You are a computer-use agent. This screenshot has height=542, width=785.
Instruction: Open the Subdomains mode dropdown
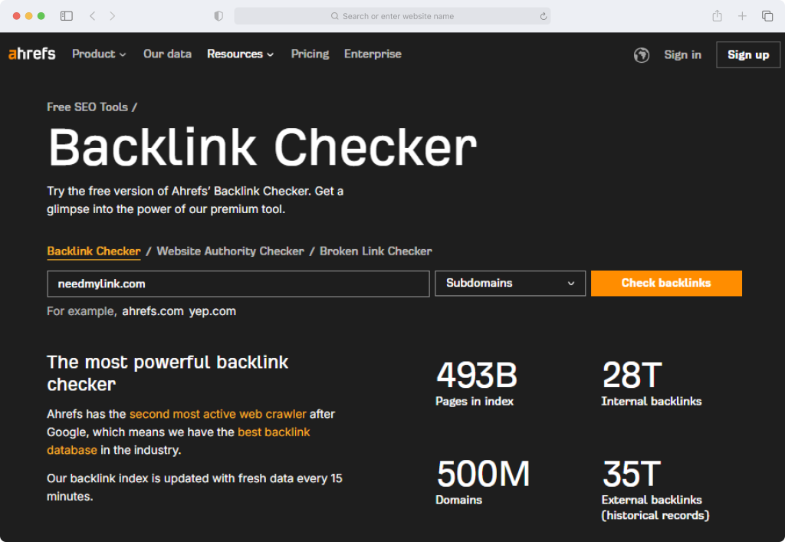tap(510, 283)
